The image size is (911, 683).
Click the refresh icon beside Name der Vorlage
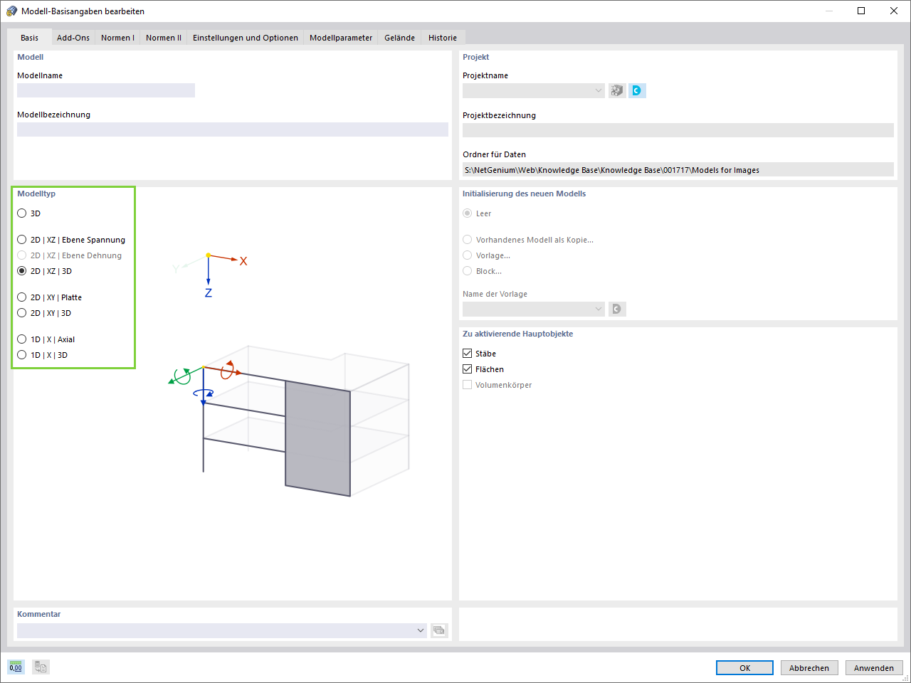[x=616, y=309]
